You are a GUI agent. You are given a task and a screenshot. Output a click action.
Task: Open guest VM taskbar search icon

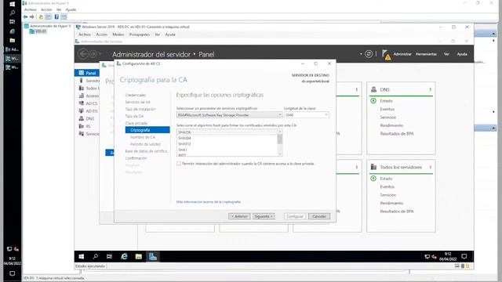point(96,256)
